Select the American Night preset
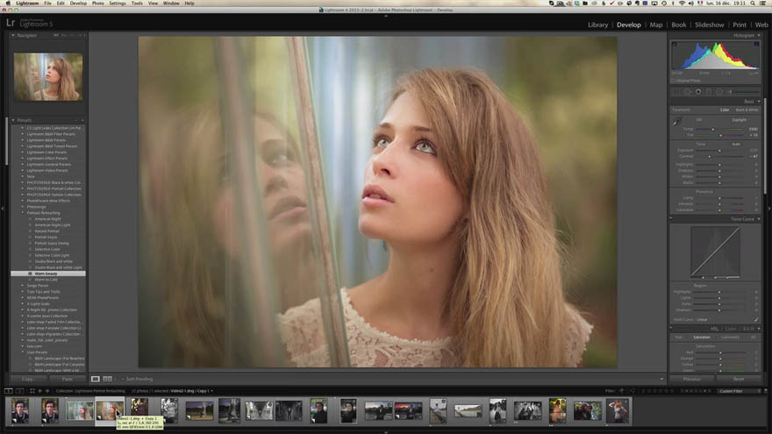The image size is (772, 434). (47, 219)
